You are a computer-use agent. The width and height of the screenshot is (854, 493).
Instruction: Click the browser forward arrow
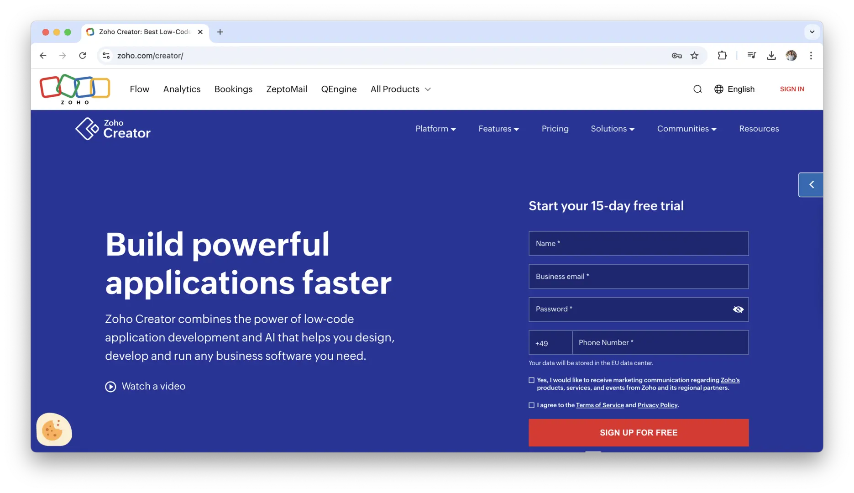pos(63,56)
